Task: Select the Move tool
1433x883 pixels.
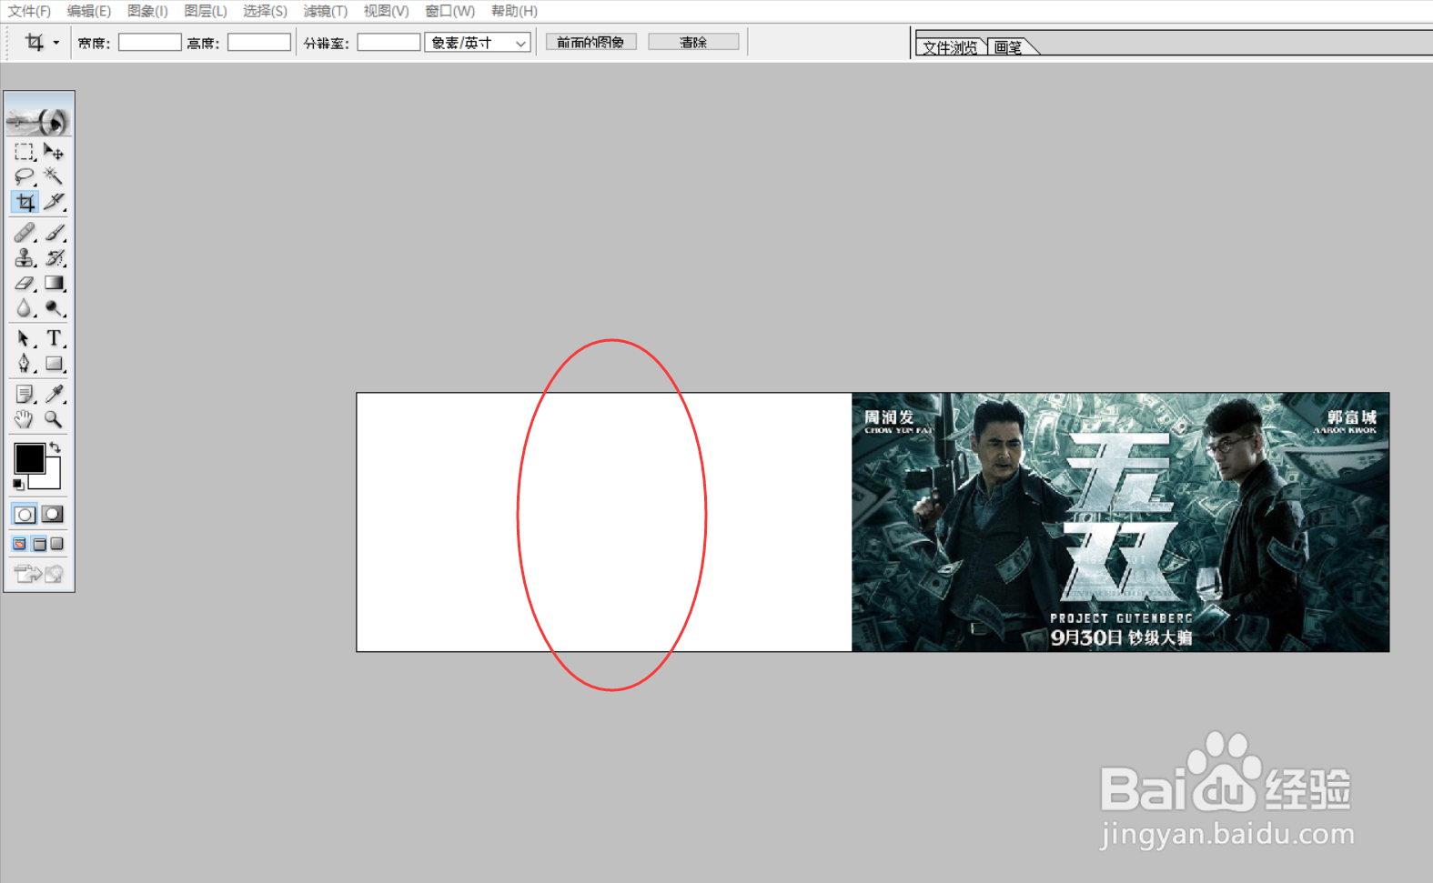Action: (54, 152)
